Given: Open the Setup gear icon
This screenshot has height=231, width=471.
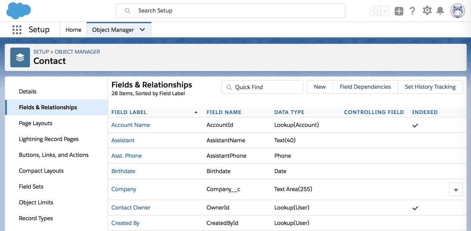Looking at the screenshot, I should pyautogui.click(x=427, y=11).
